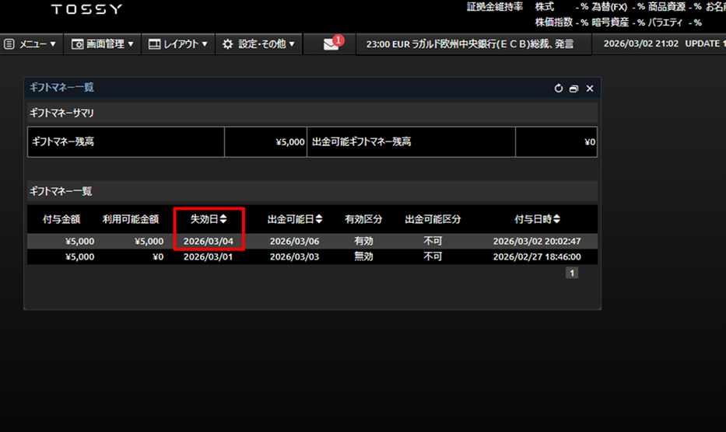Go to page 1 of the gift list
The height and width of the screenshot is (432, 726).
pyautogui.click(x=572, y=273)
